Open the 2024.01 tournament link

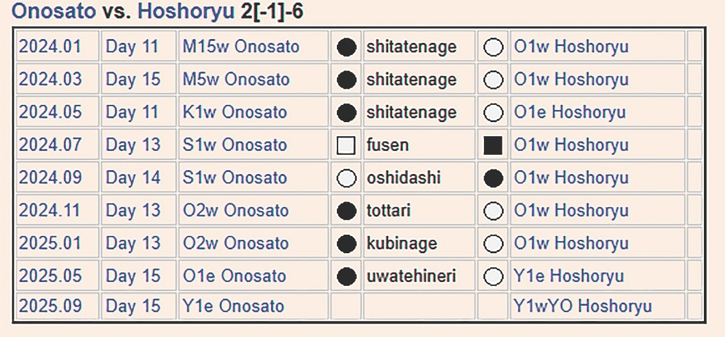[x=51, y=47]
